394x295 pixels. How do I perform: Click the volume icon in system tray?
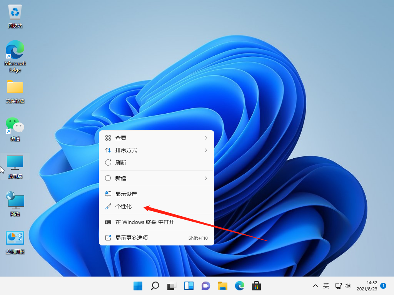(348, 286)
